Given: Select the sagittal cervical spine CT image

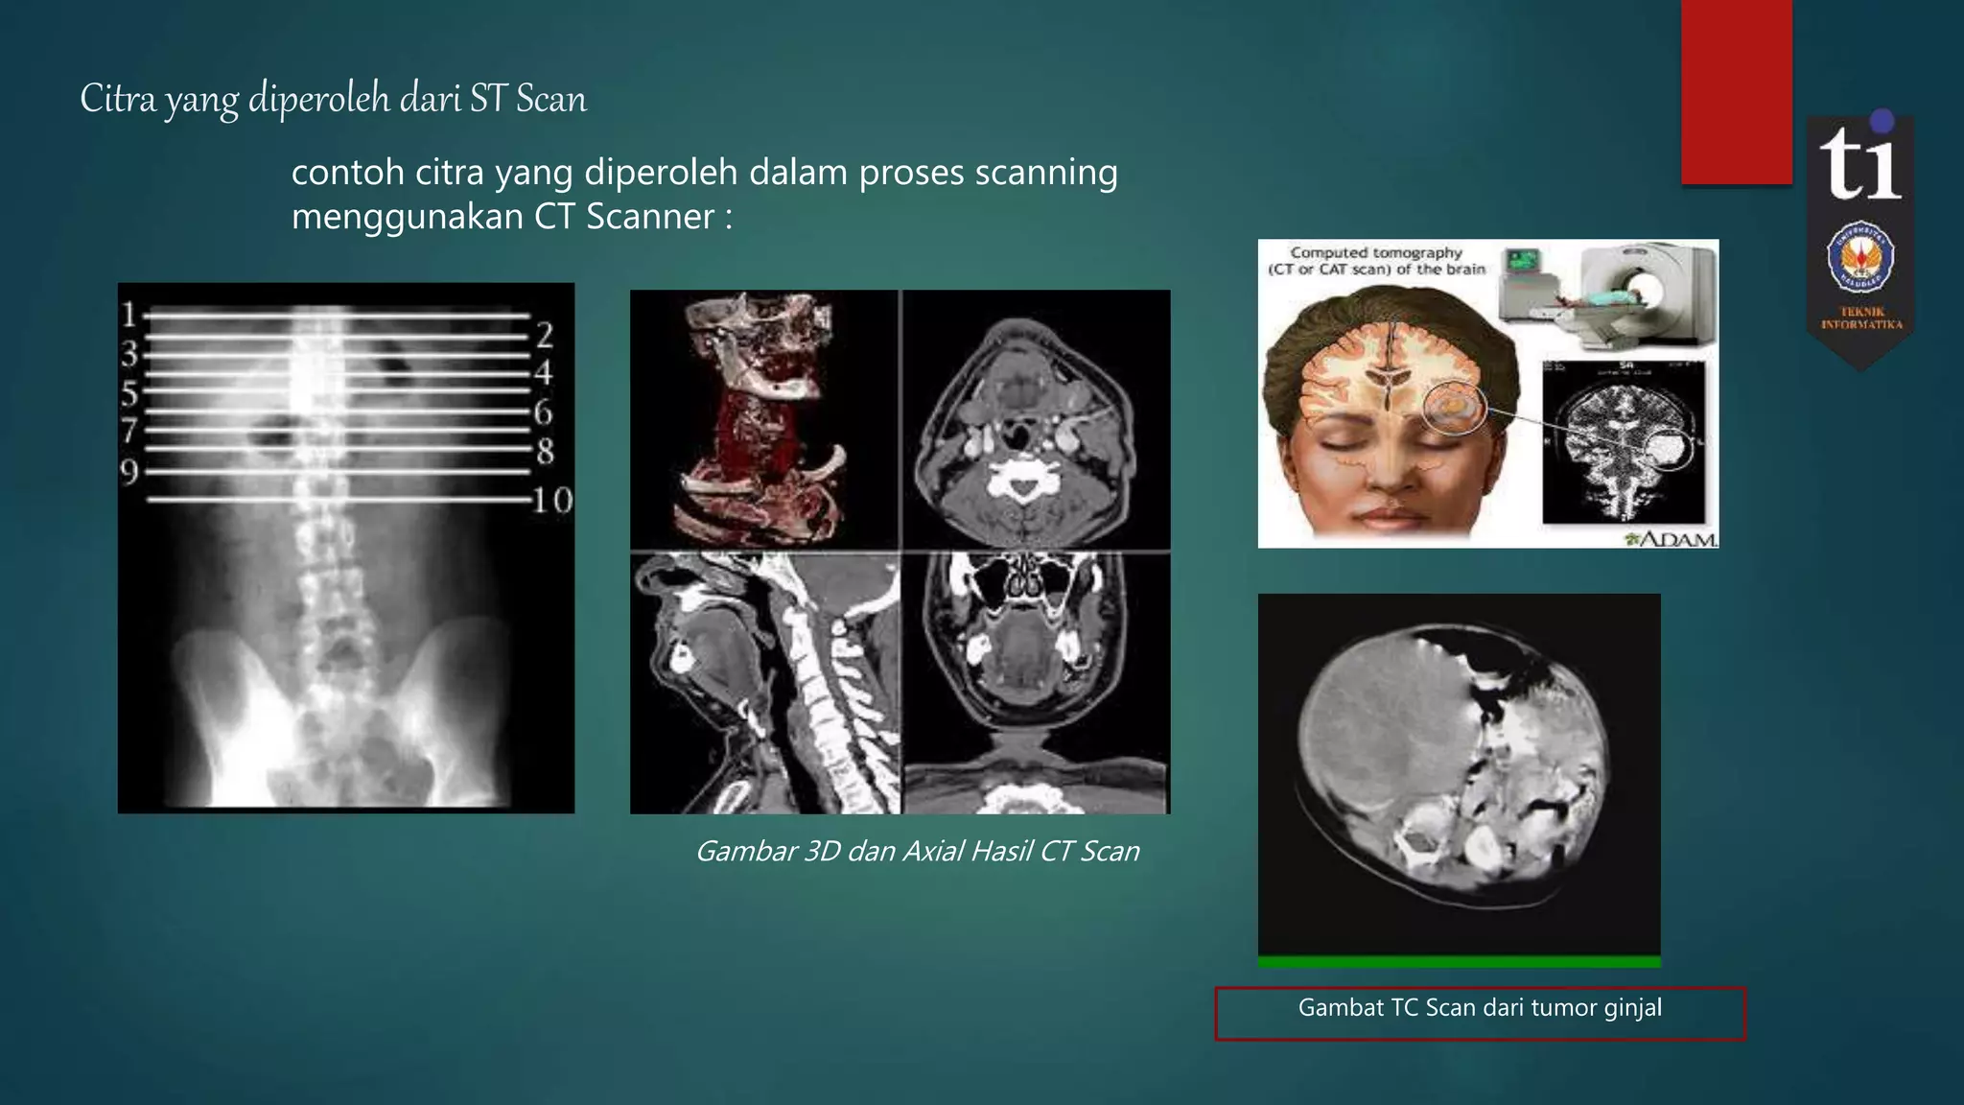Looking at the screenshot, I should pyautogui.click(x=763, y=683).
